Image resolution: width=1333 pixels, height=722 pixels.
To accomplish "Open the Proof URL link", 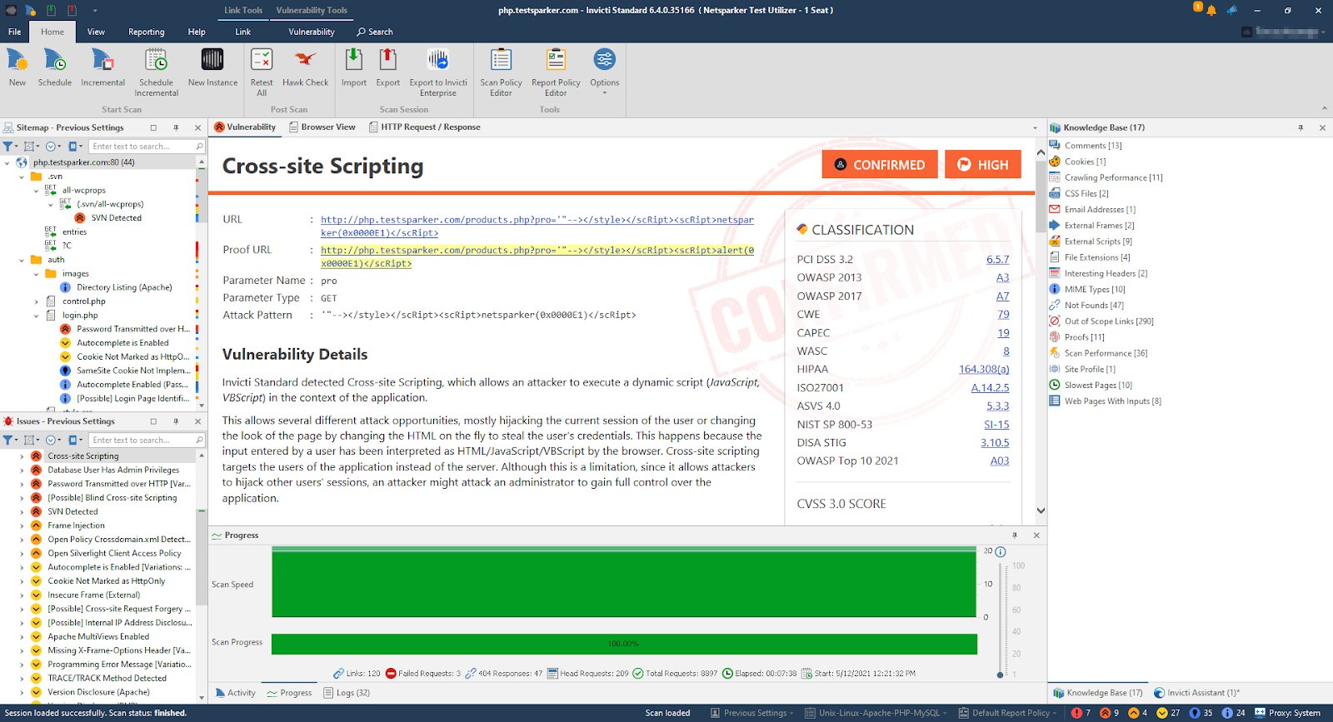I will pyautogui.click(x=537, y=256).
